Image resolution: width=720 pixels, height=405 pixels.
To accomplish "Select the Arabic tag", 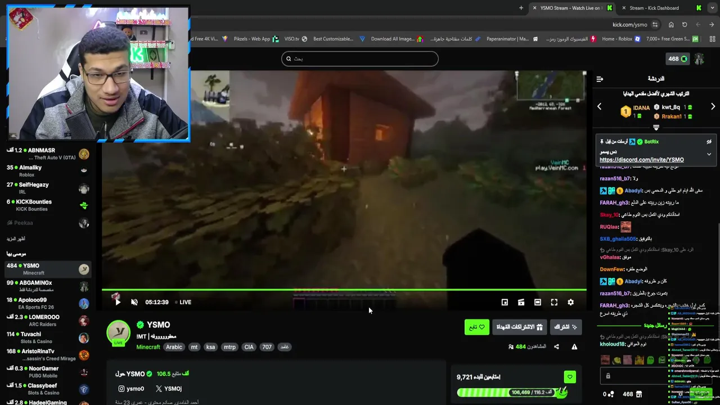I will [x=174, y=347].
